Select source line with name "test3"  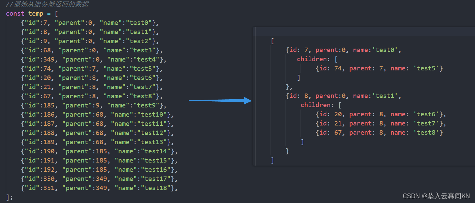(92, 50)
